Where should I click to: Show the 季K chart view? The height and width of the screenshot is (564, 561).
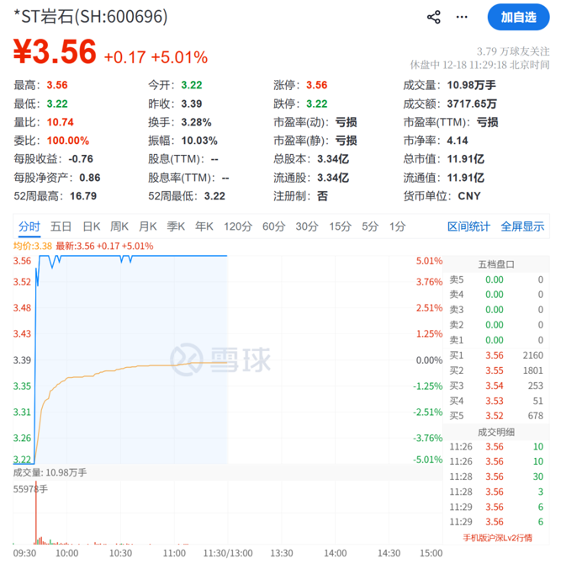pos(176,226)
